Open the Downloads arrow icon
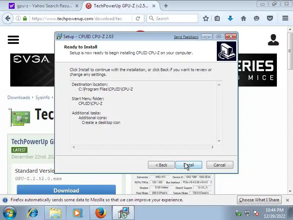This screenshot has width=293, height=220. click(230, 18)
